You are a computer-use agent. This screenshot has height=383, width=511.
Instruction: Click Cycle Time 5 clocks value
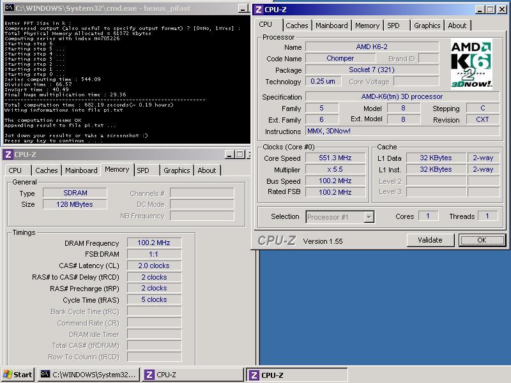[154, 299]
